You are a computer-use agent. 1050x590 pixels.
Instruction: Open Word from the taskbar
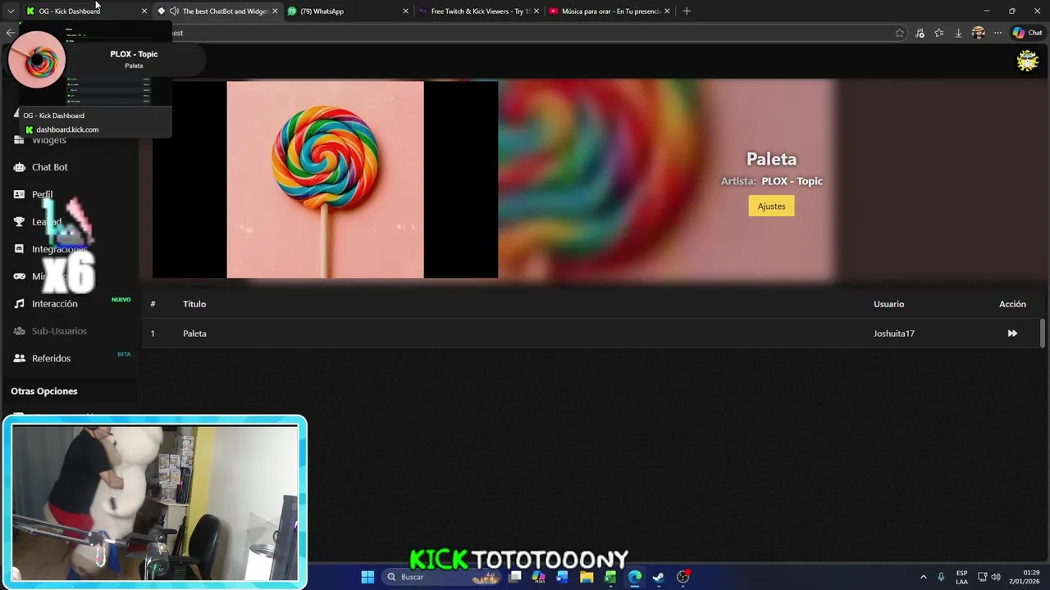click(562, 577)
